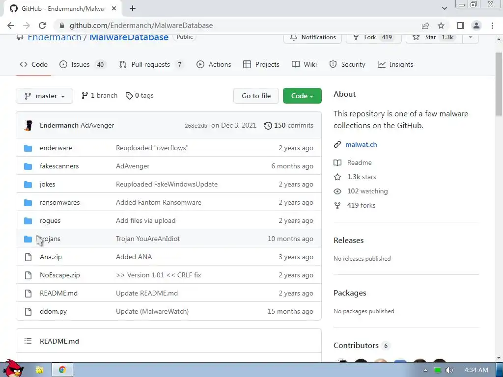View the 0 tags link
Screen dimensions: 503x377
[x=140, y=96]
